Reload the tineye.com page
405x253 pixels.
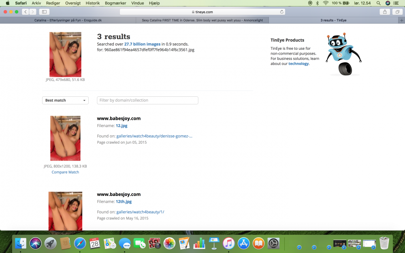(282, 12)
